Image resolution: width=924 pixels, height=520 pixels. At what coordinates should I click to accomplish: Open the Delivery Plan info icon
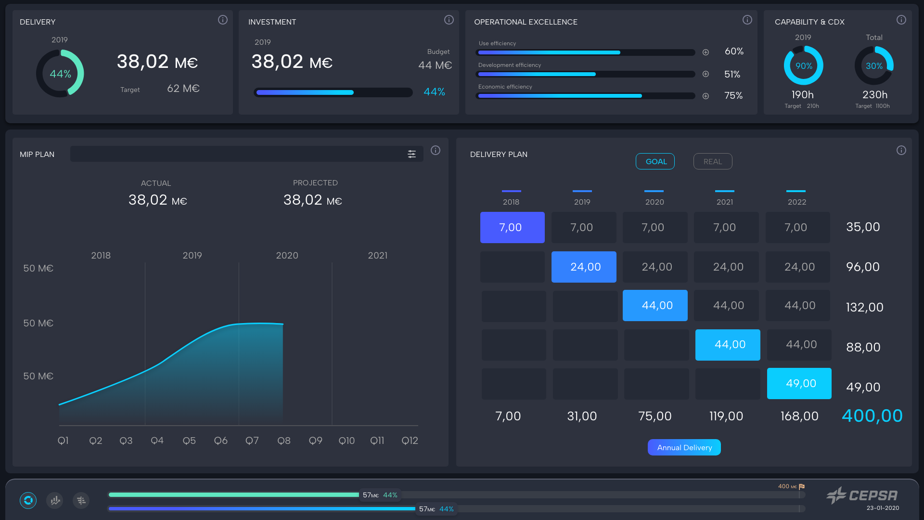pos(901,150)
